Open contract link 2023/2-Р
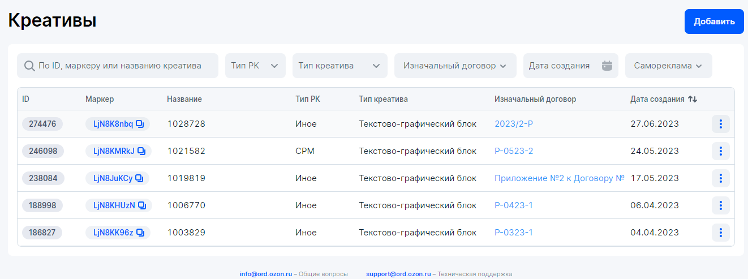Viewport: 748px width, 279px height. (x=514, y=124)
